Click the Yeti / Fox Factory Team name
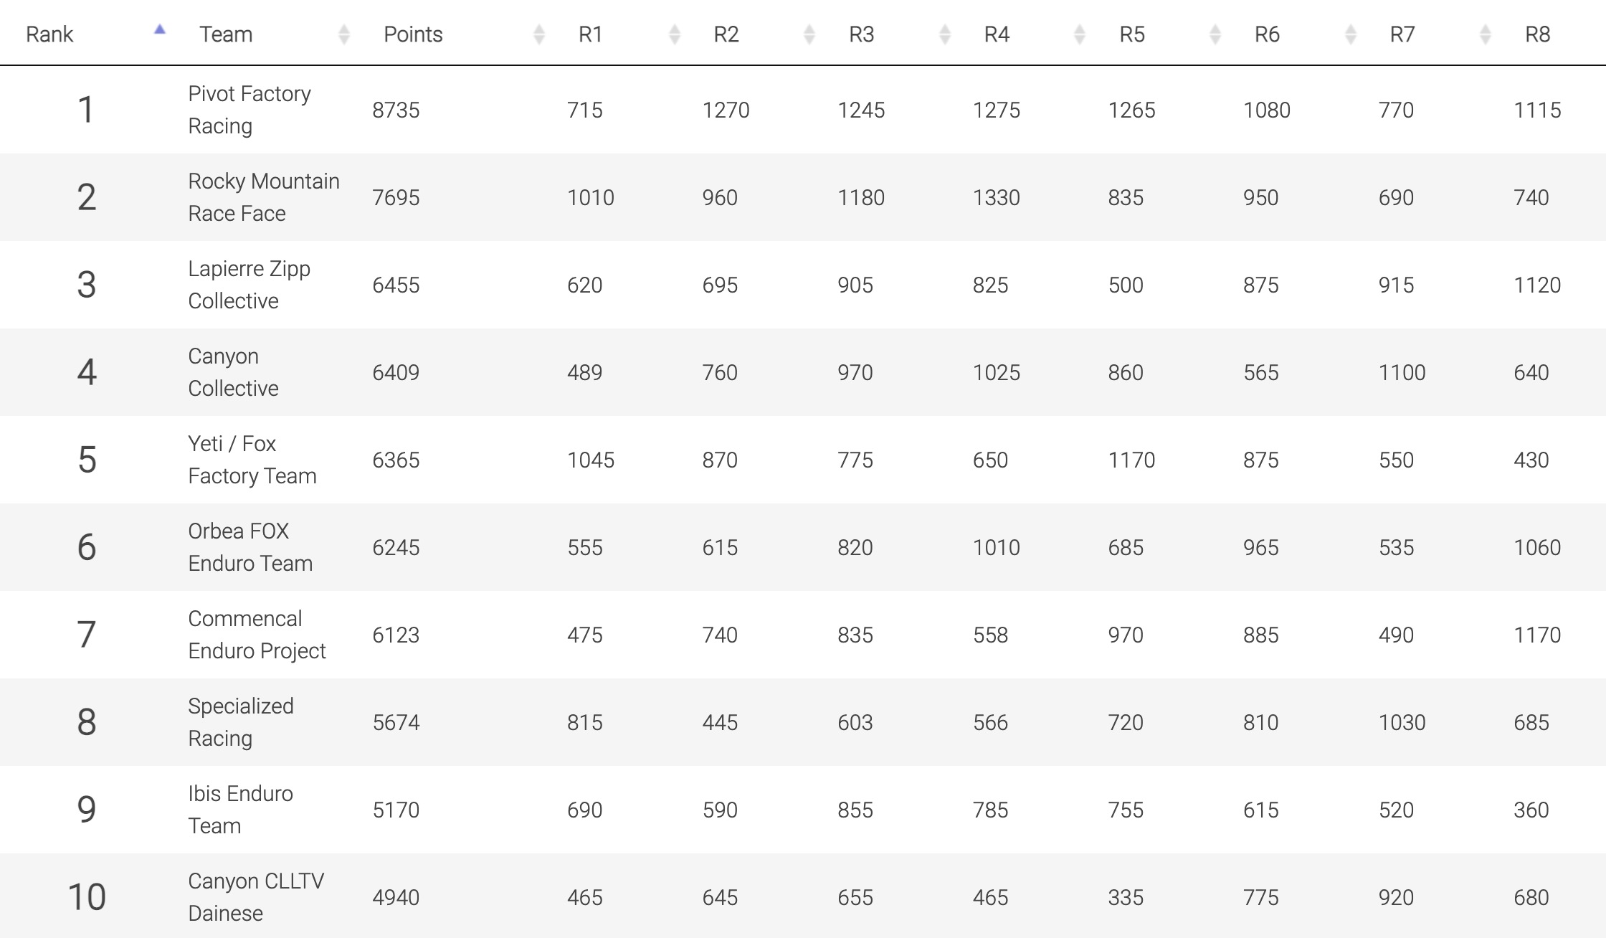 [x=252, y=460]
